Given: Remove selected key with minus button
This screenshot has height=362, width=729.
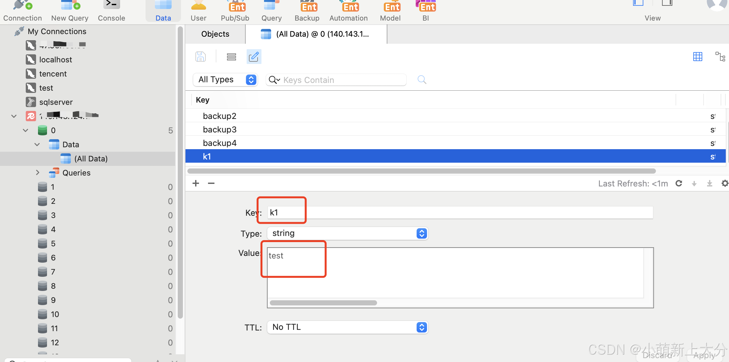Looking at the screenshot, I should [x=211, y=183].
